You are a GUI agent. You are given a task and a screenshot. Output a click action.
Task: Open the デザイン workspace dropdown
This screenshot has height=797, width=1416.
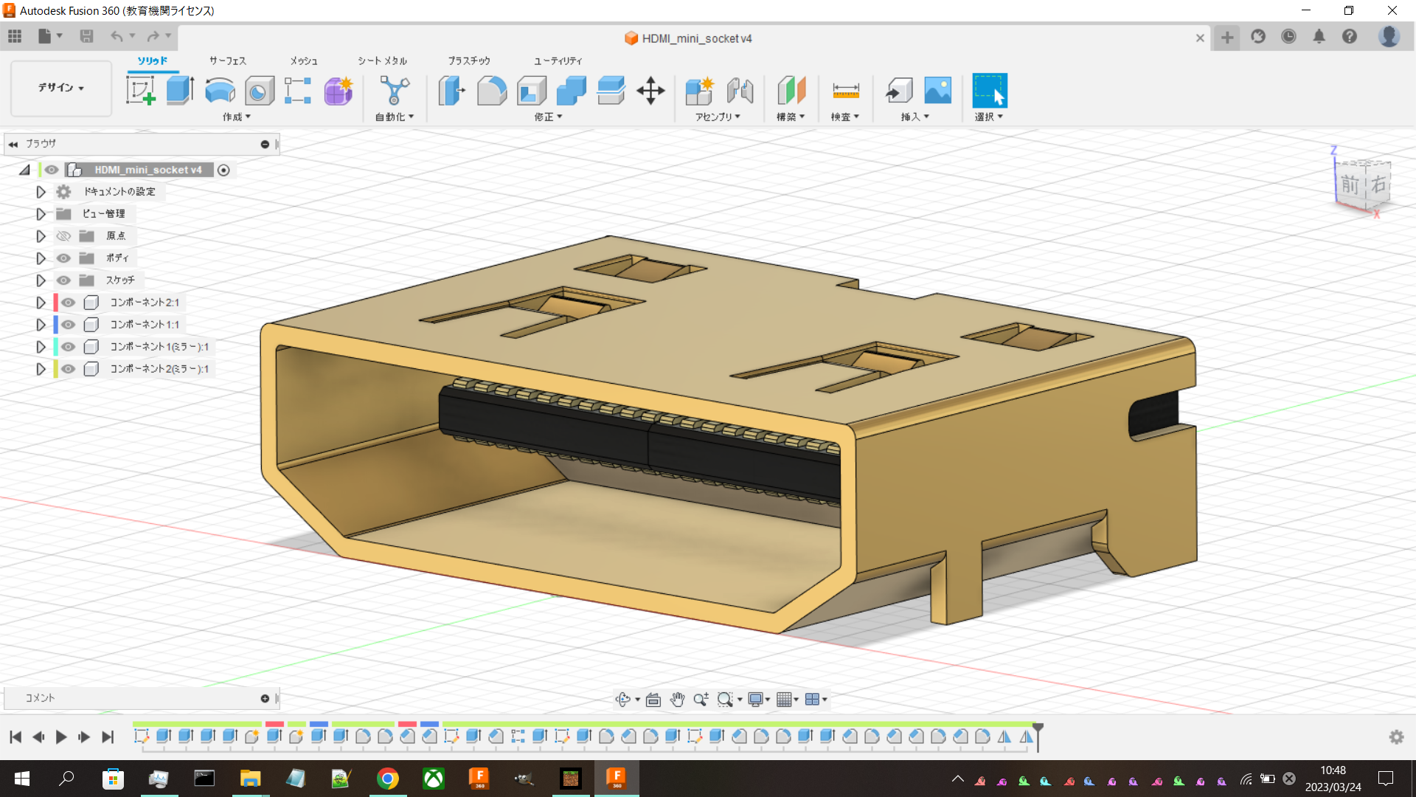tap(61, 88)
